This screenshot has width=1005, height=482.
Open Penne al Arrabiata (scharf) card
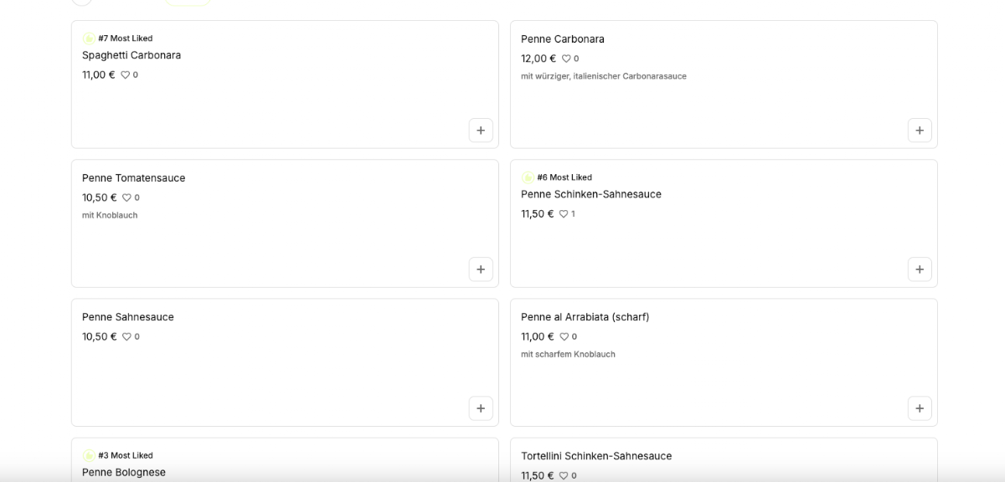pyautogui.click(x=724, y=362)
